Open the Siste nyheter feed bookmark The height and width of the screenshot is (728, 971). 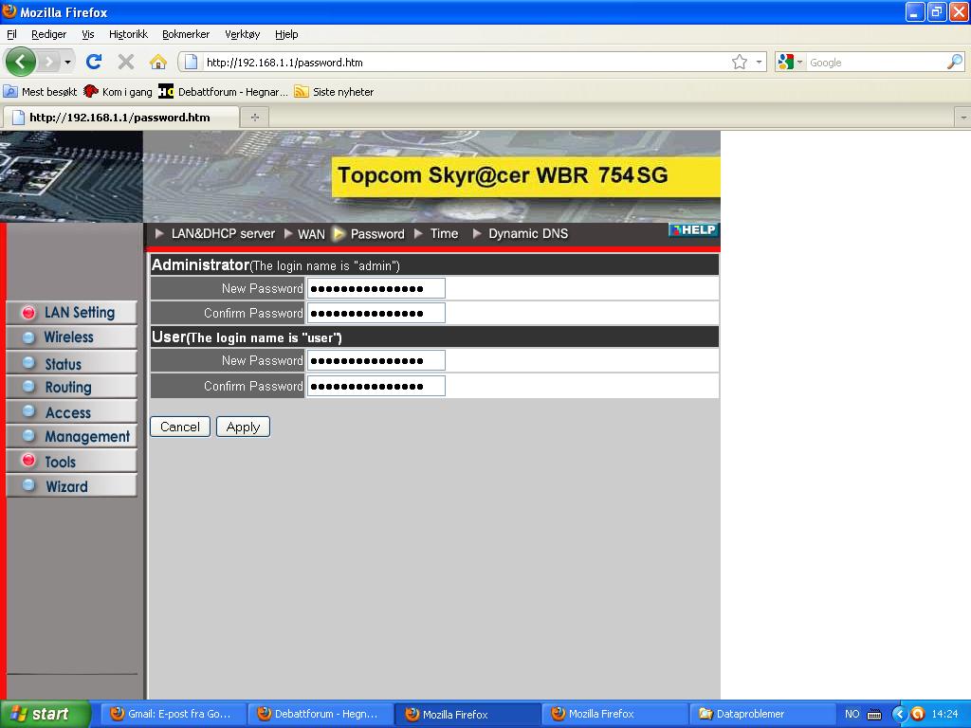tap(335, 92)
